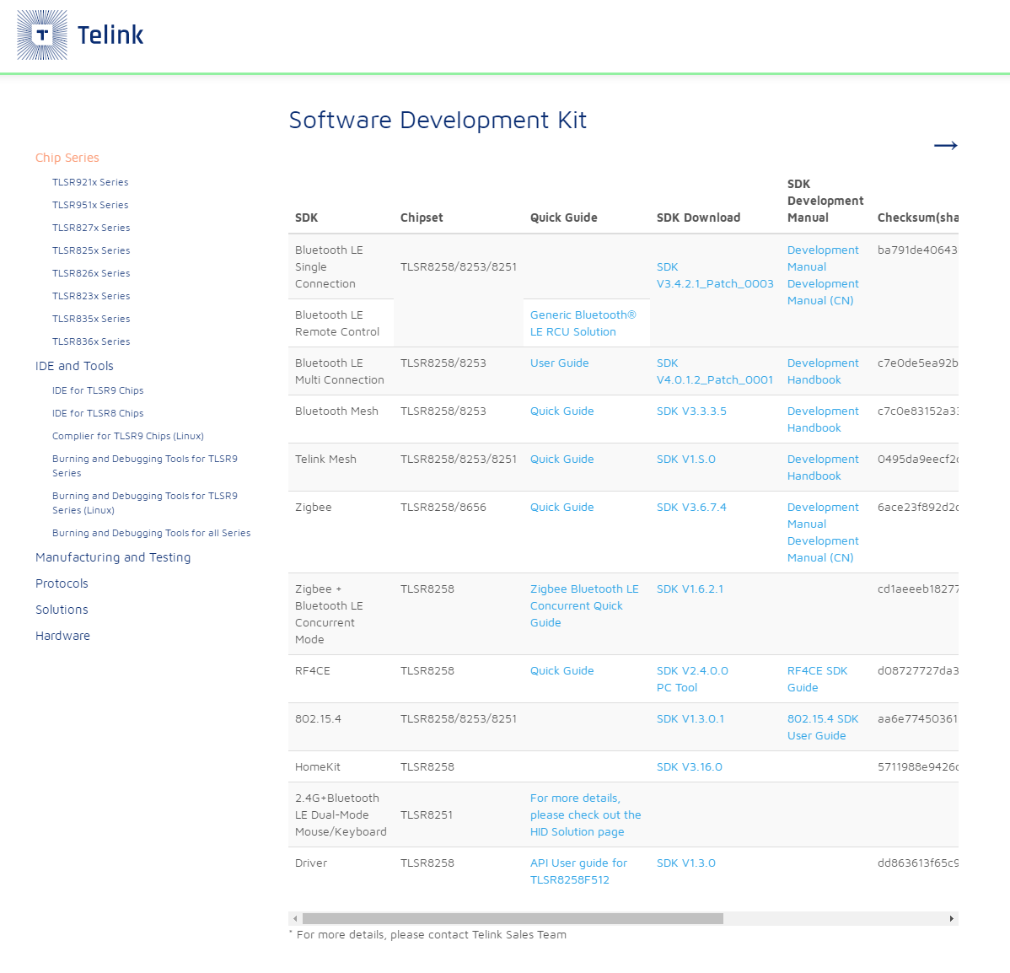The height and width of the screenshot is (973, 1010).
Task: Click the horizontal table scrollbar thumb
Action: click(x=513, y=918)
